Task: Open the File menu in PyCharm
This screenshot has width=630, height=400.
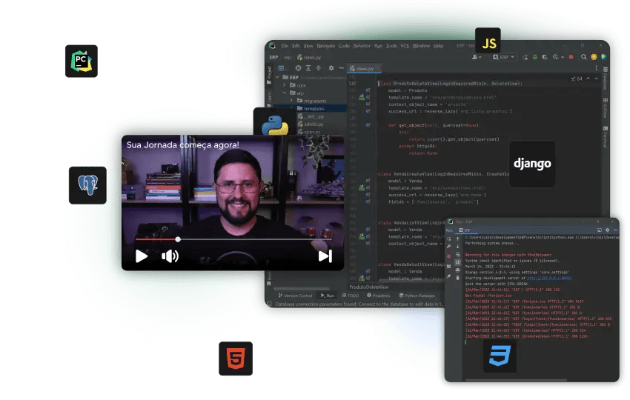Action: (285, 46)
